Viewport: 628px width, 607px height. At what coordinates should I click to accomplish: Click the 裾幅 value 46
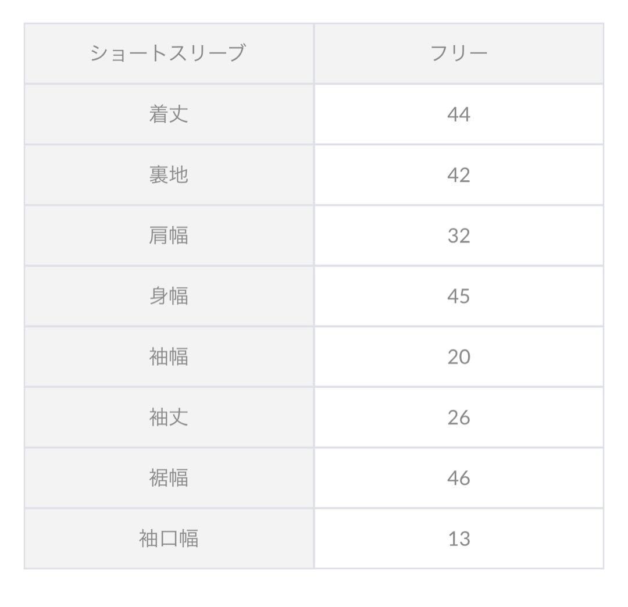point(459,479)
